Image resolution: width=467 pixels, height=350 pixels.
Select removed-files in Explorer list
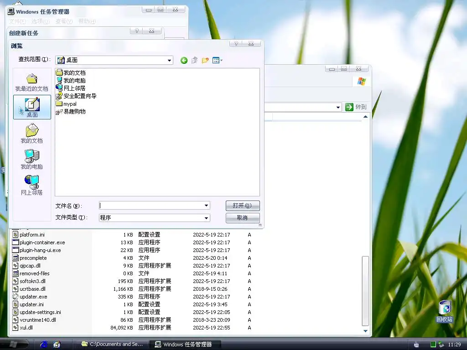point(31,273)
